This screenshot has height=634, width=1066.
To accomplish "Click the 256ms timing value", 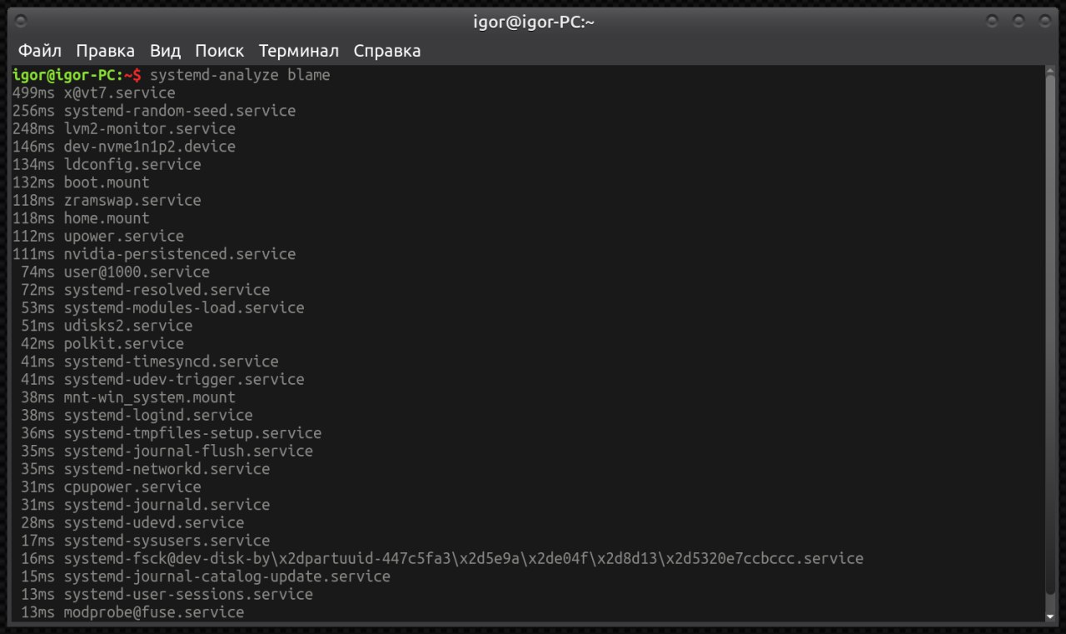I will (33, 111).
